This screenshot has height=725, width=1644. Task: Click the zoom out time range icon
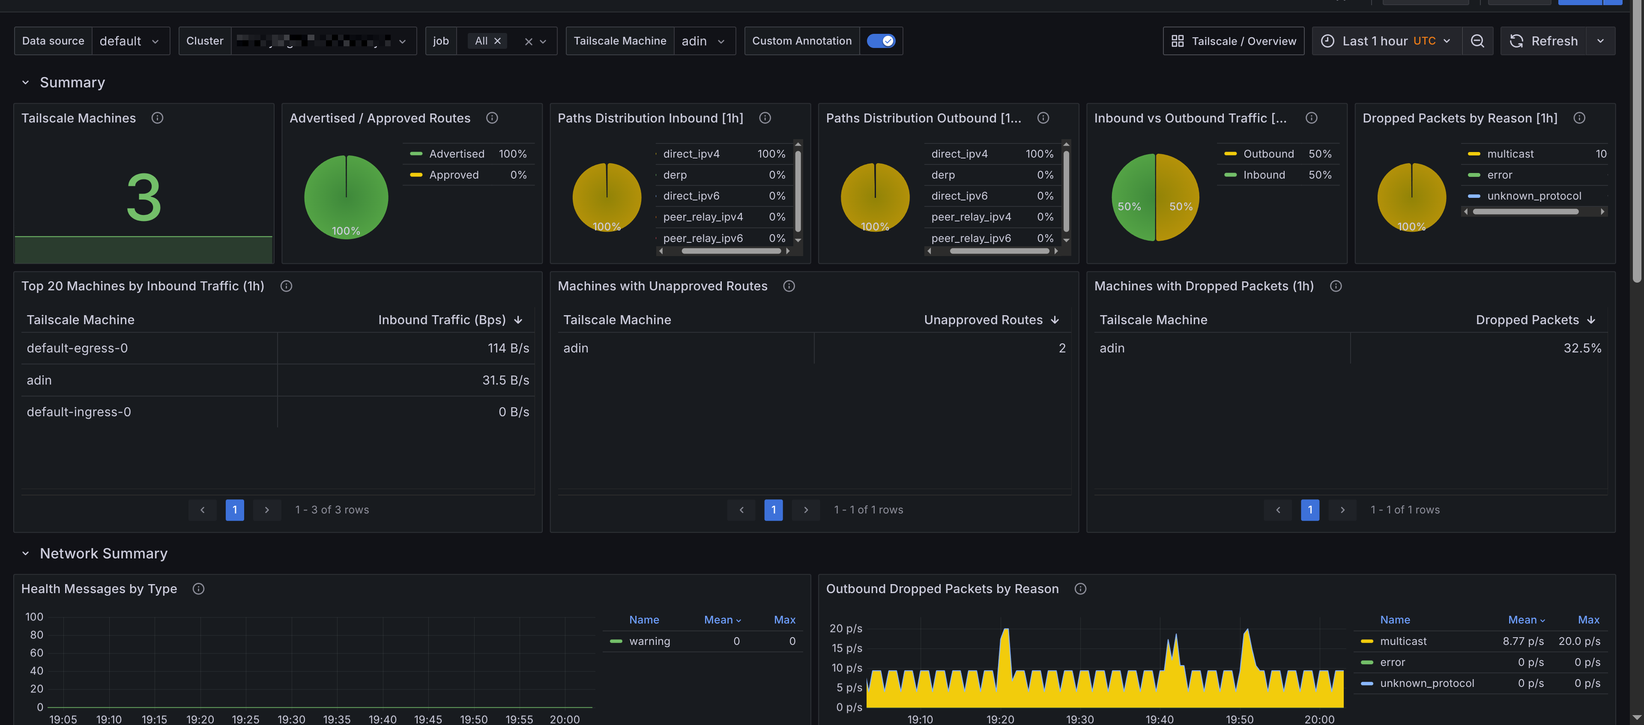[x=1477, y=41]
